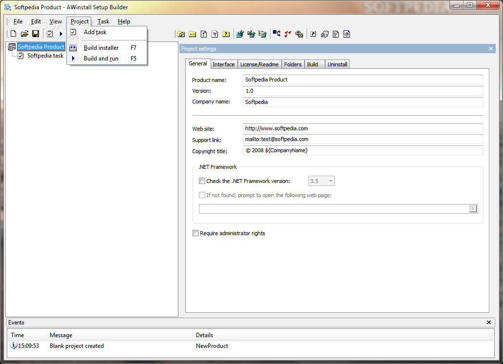This screenshot has width=503, height=364.
Task: Click the Support link mailto field
Action: [363, 139]
